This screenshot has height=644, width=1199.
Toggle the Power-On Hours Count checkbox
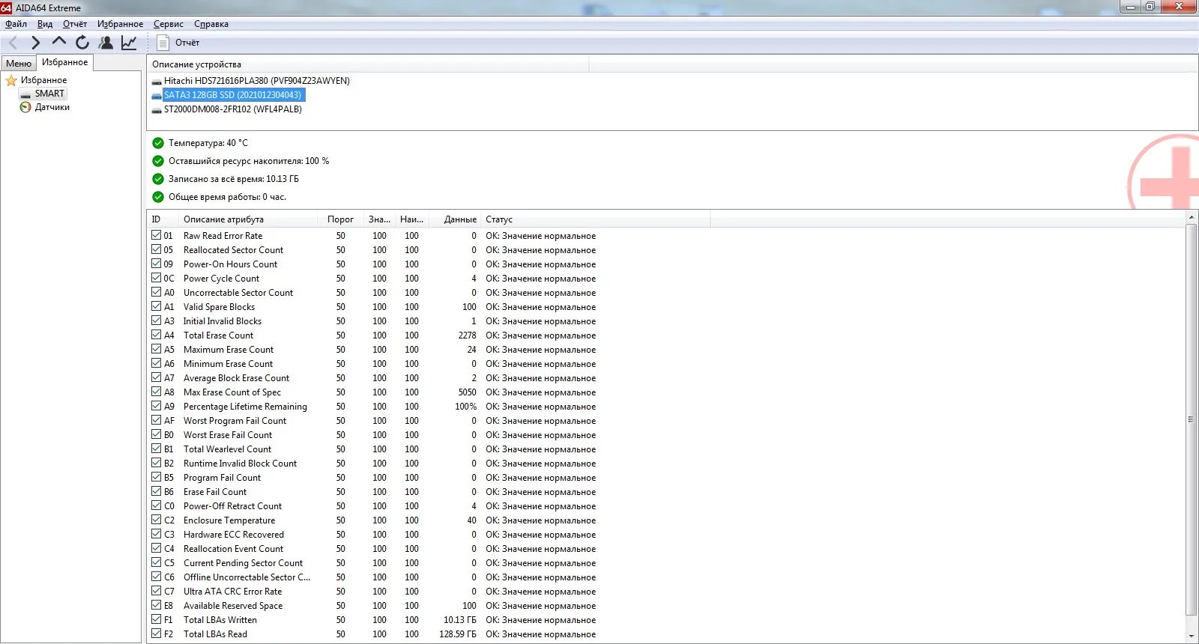pos(157,264)
